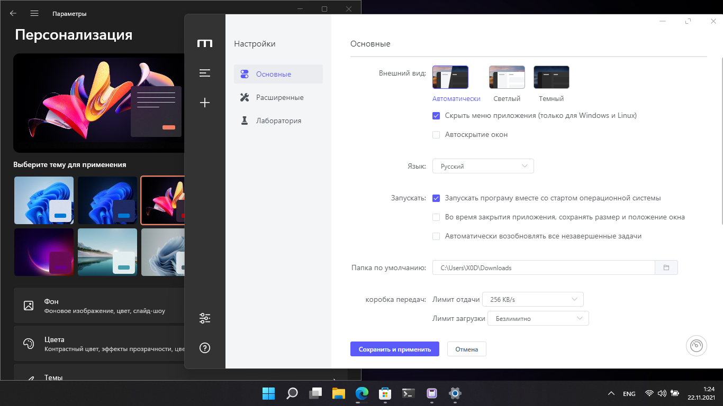The width and height of the screenshot is (723, 406).
Task: Open help using the question mark icon
Action: [205, 347]
